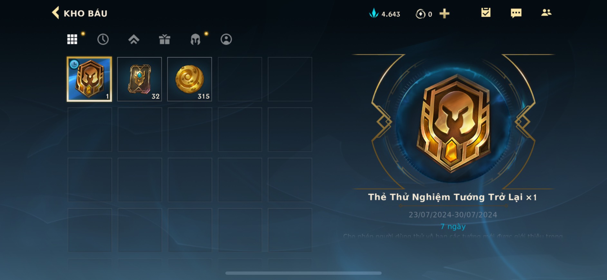Add currency with the plus button

pyautogui.click(x=444, y=14)
